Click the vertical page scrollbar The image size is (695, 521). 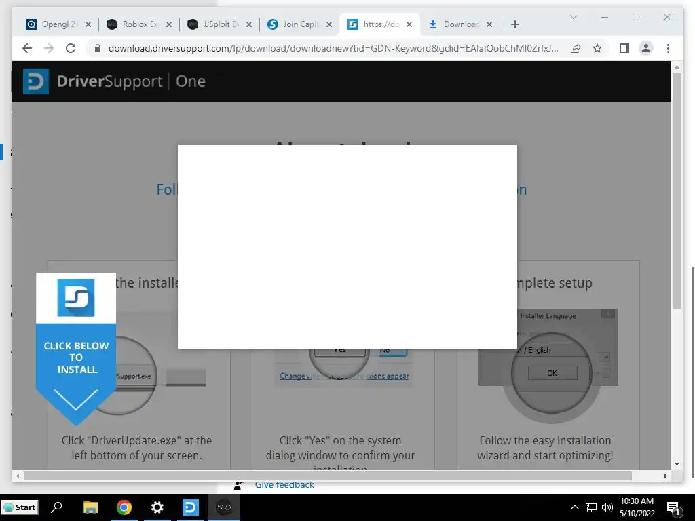pos(677,191)
